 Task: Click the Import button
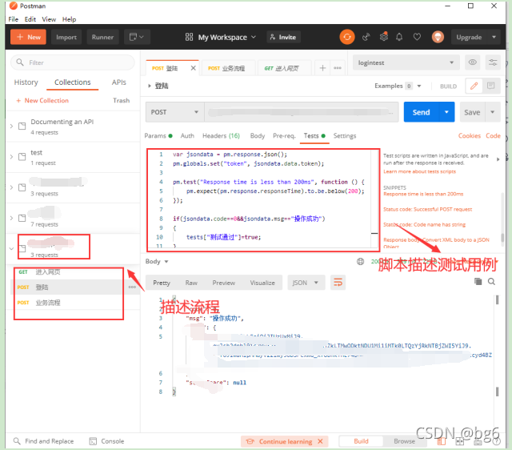66,37
